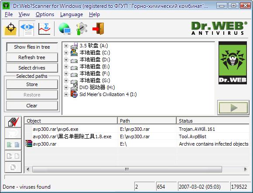Screen dimensions: 253x193
Task: Open the Language menu
Action: point(72,14)
